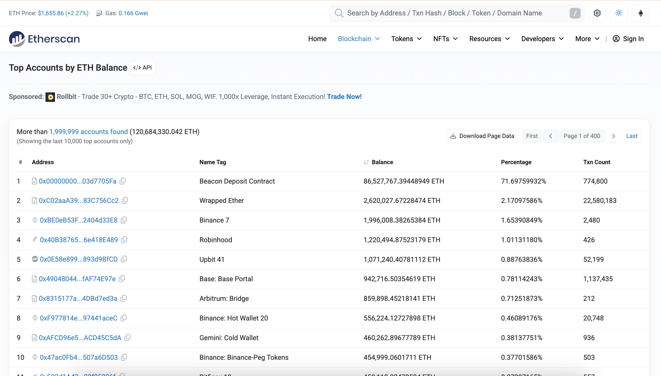Go to First page

(x=532, y=136)
